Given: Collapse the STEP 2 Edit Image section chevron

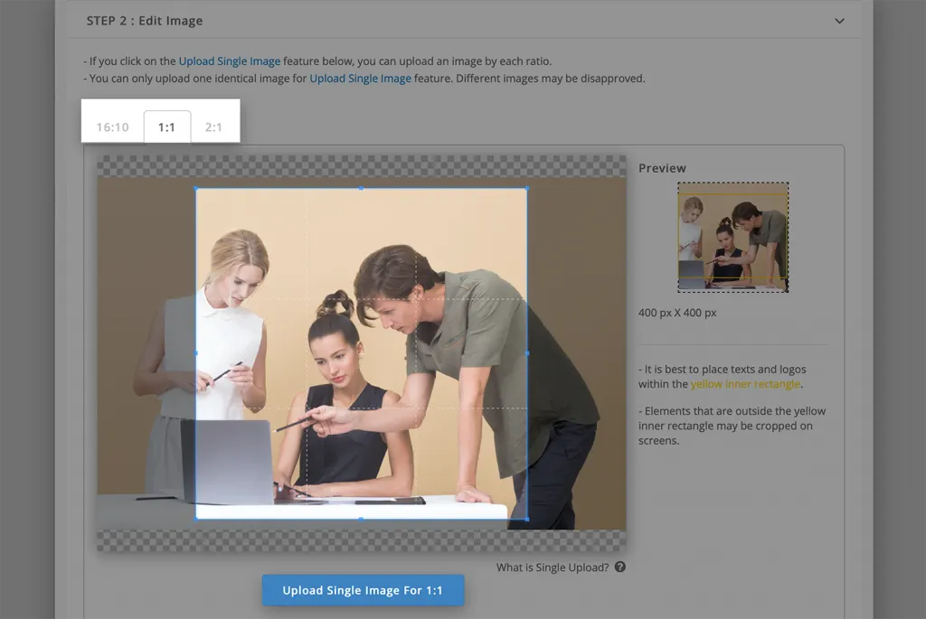Looking at the screenshot, I should pyautogui.click(x=839, y=22).
